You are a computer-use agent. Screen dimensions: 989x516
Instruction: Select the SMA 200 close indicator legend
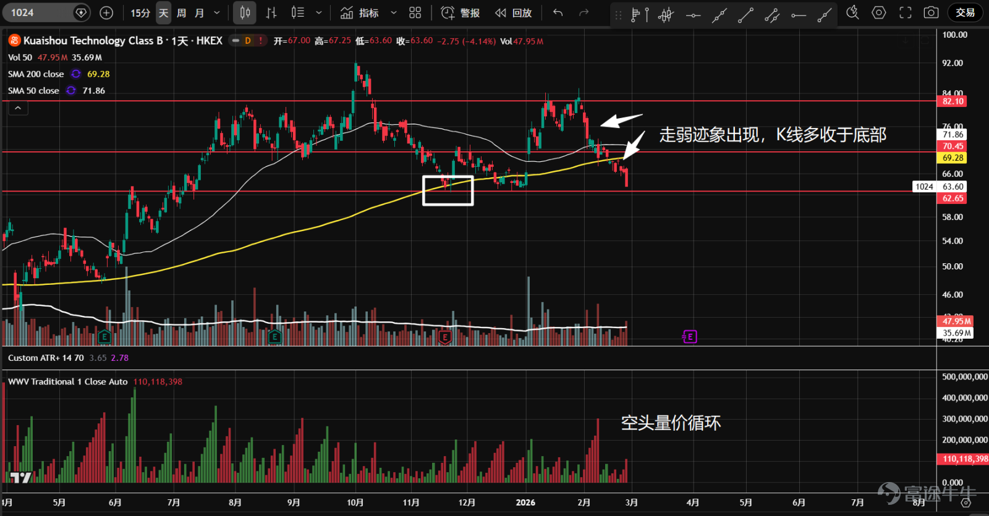(x=36, y=74)
